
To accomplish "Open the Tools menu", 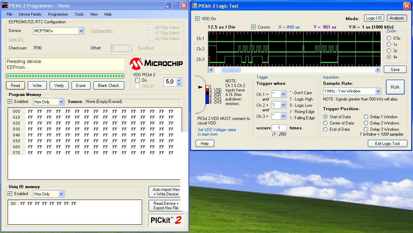I will pos(79,14).
